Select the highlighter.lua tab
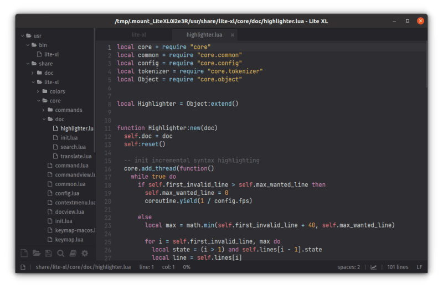The height and width of the screenshot is (289, 443). point(203,35)
